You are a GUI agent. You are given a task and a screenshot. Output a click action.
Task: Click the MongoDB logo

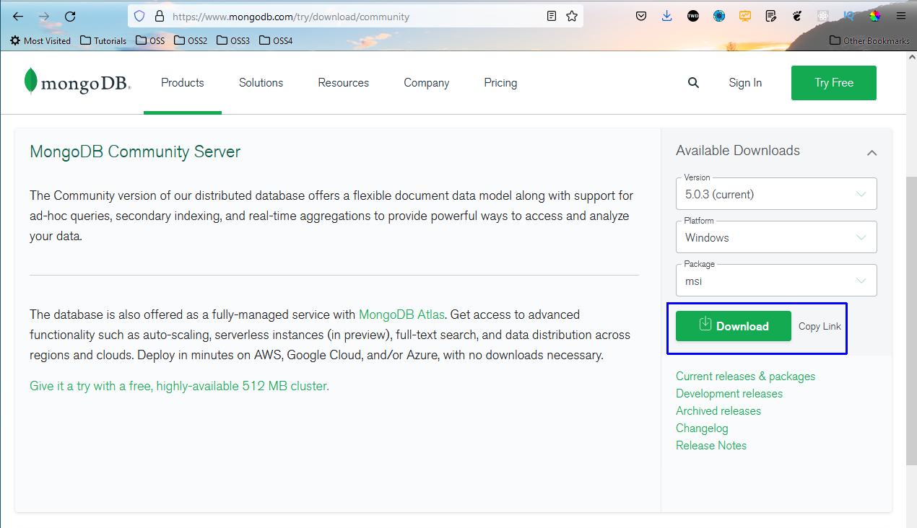(77, 82)
